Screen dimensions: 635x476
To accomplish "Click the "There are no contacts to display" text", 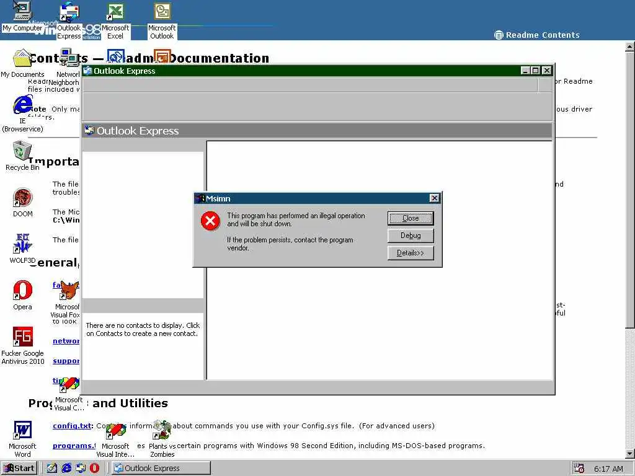I will 143,330.
